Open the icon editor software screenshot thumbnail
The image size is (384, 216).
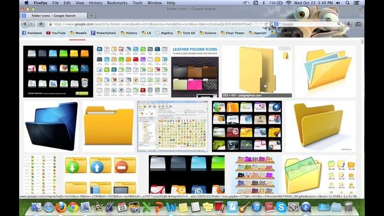tap(173, 126)
